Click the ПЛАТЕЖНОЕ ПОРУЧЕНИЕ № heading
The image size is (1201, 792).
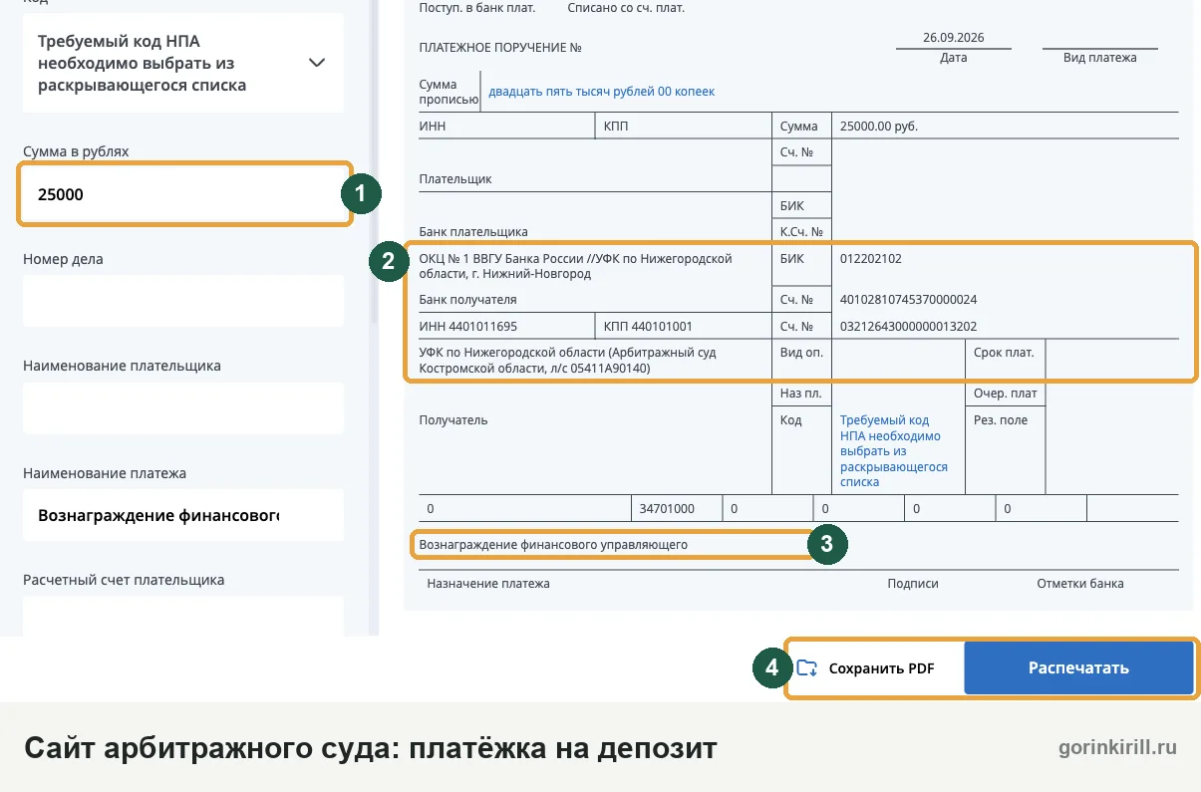click(500, 48)
